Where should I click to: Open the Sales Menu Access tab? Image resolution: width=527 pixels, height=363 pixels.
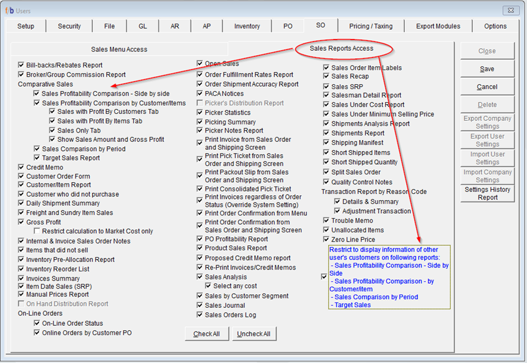pos(120,50)
